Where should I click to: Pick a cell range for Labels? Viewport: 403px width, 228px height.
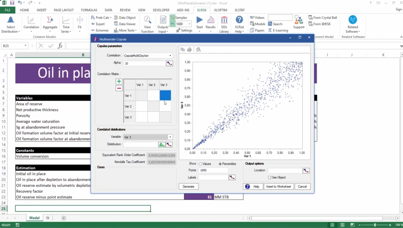[x=232, y=177]
